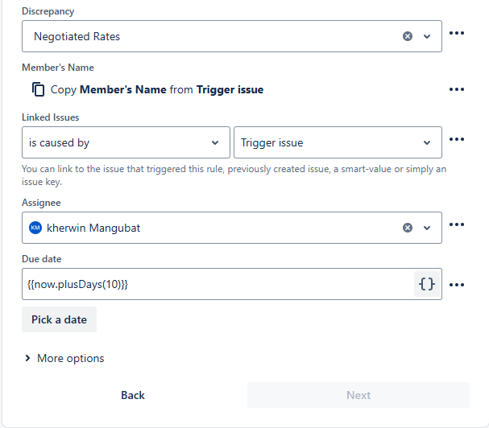This screenshot has width=489, height=428.
Task: Open more actions menu for Discrepancy field
Action: click(457, 33)
